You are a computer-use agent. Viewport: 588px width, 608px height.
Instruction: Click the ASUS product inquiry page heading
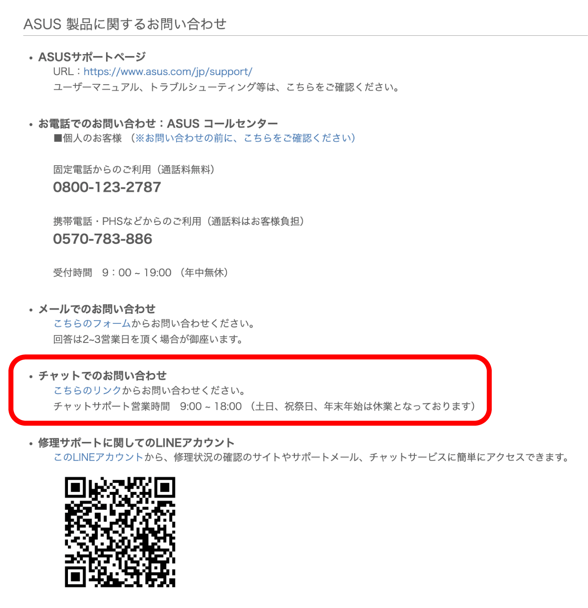coord(125,24)
